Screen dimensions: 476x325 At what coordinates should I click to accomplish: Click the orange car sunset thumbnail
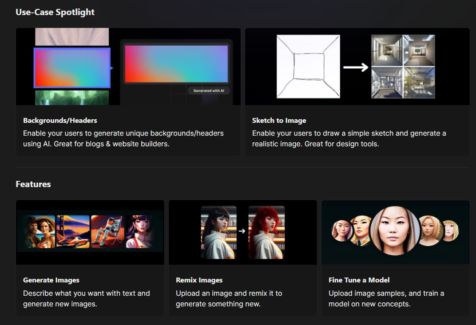click(73, 231)
